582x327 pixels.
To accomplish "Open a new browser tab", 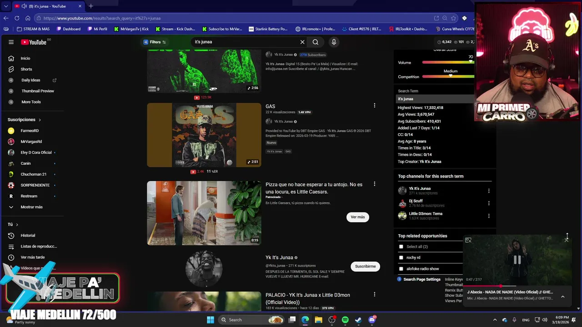I will (91, 6).
